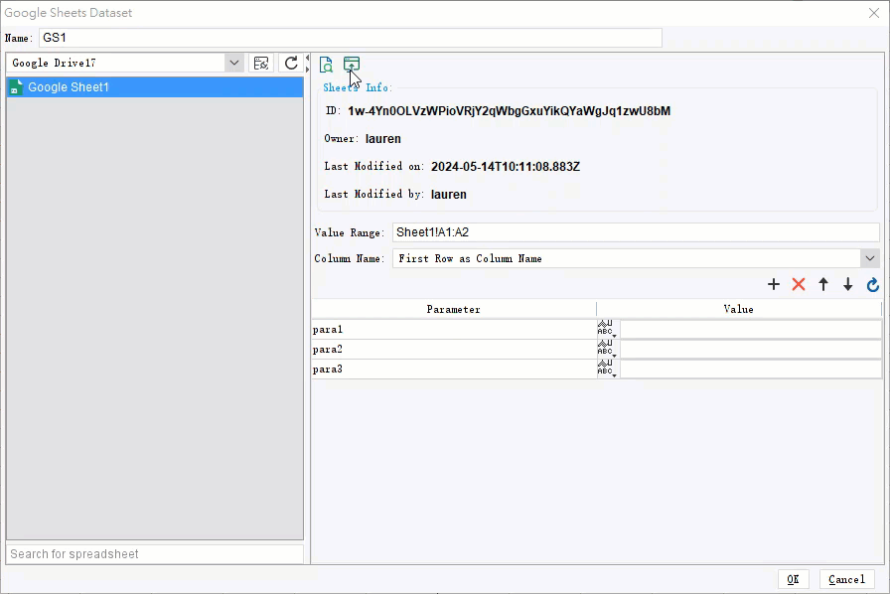Viewport: 890px width, 594px height.
Task: Refresh the spreadsheet list
Action: tap(291, 63)
